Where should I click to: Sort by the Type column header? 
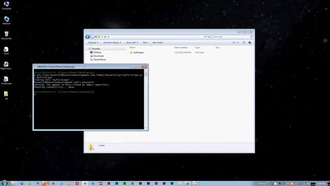197,48
